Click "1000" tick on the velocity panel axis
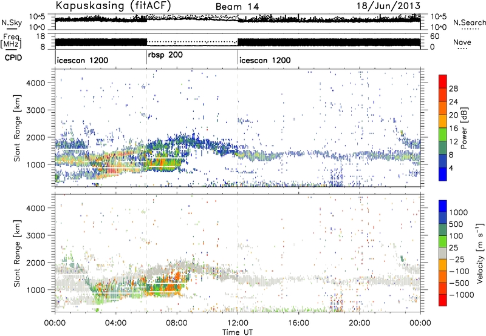Viewport: 486px width, 336px height. [35, 290]
